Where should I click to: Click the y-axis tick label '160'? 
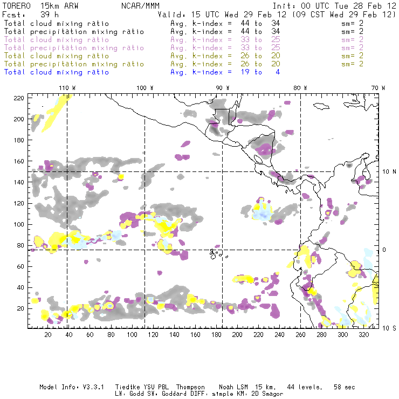(x=19, y=161)
